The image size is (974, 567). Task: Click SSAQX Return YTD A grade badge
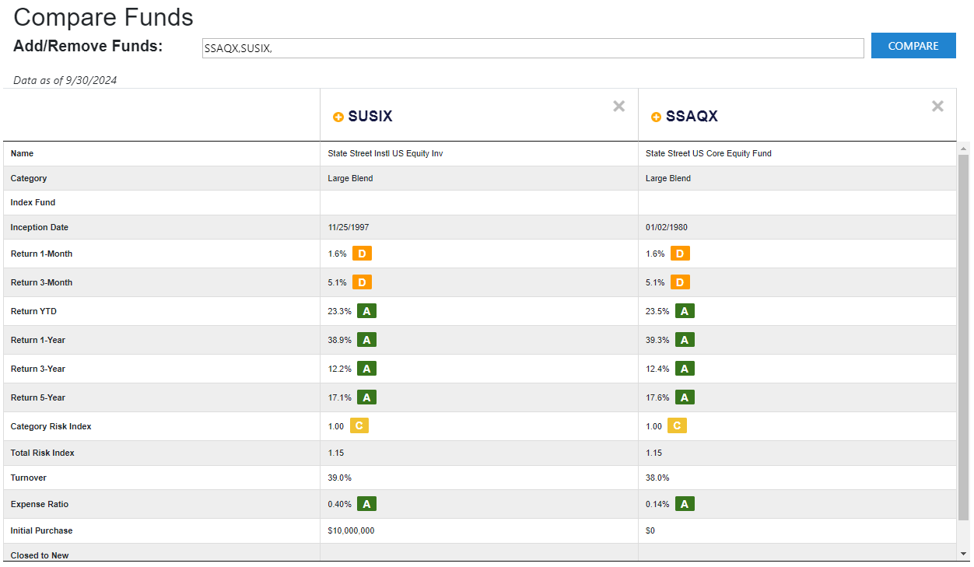point(685,311)
